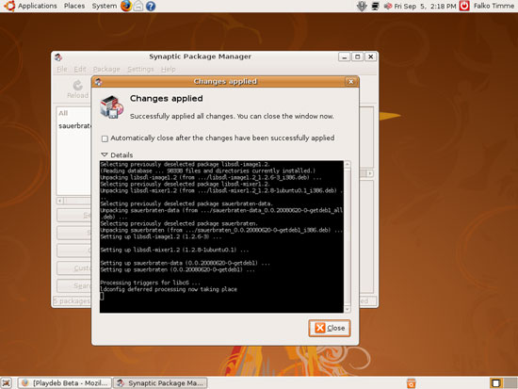This screenshot has height=389, width=518.
Task: Open the System menu
Action: [x=104, y=6]
